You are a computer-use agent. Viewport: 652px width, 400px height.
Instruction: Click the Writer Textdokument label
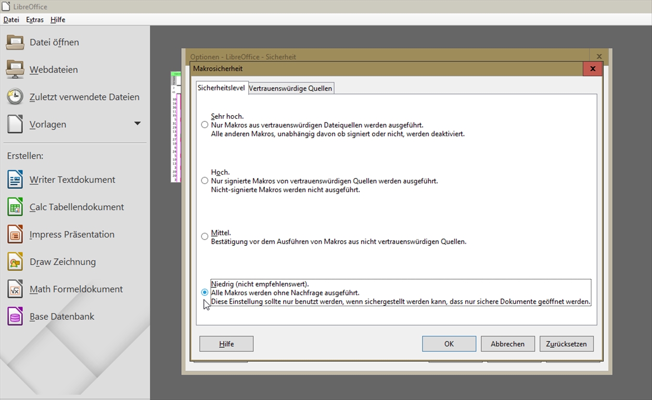pos(72,180)
